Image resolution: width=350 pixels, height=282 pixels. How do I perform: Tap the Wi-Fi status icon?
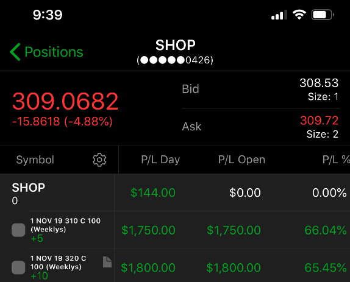299,15
